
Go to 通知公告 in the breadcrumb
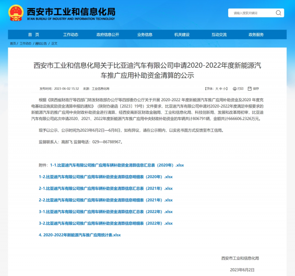pos(41,44)
